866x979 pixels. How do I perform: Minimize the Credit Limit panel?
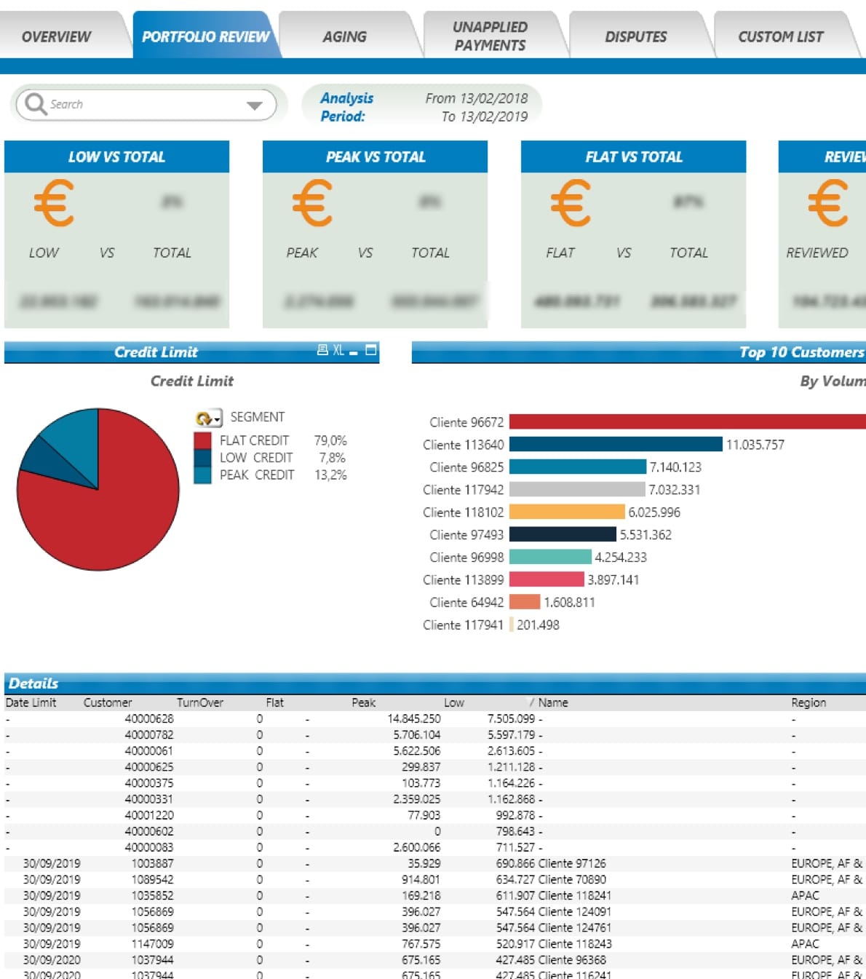tap(354, 352)
